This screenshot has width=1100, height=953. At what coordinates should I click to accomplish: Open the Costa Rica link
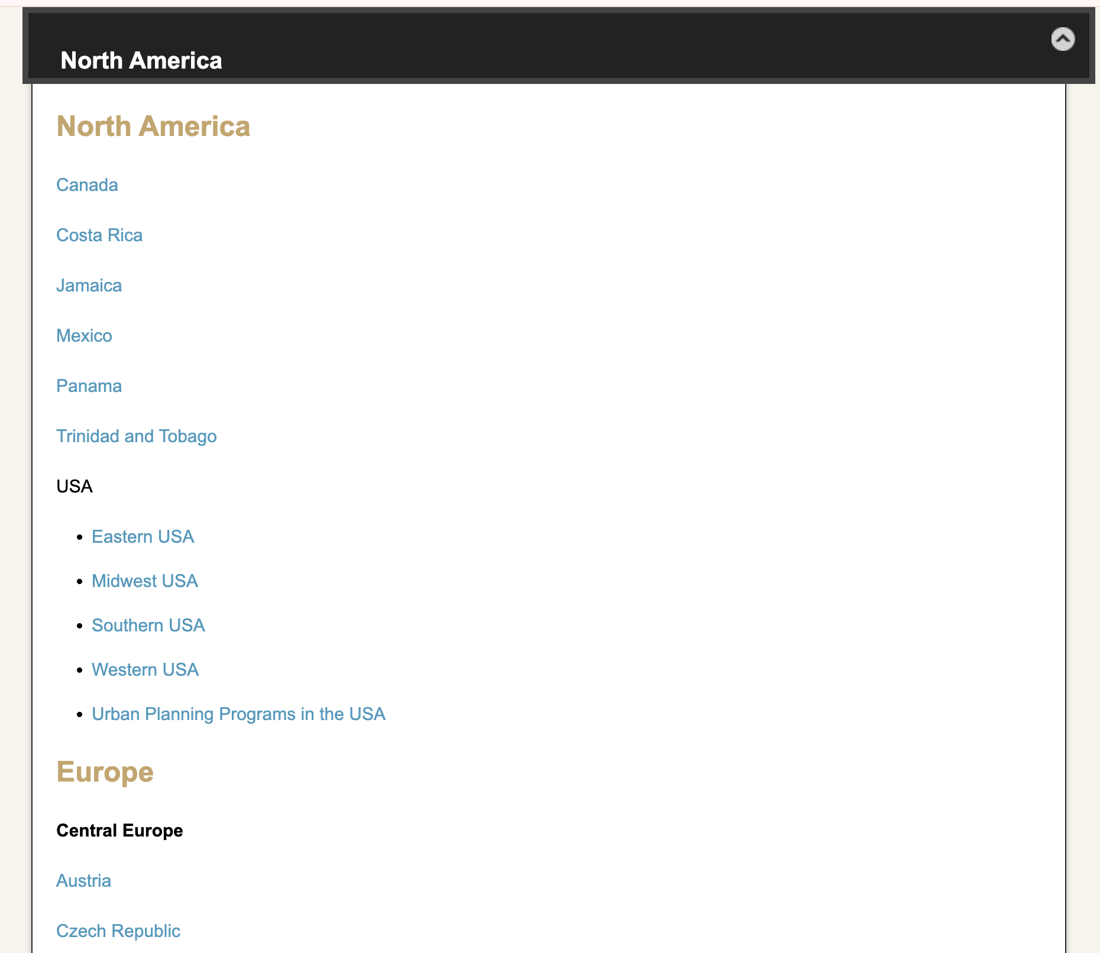tap(99, 235)
